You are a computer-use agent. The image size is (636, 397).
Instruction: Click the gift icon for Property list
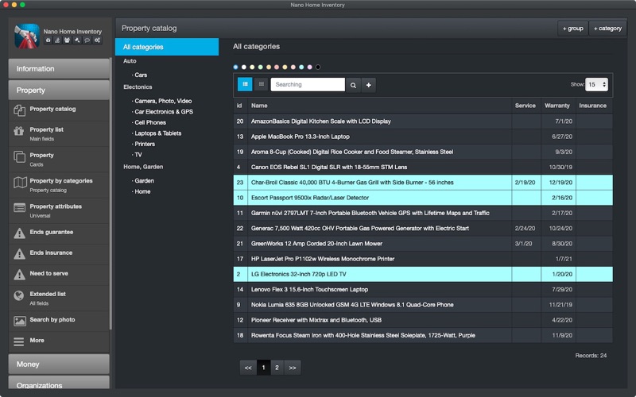click(x=19, y=131)
